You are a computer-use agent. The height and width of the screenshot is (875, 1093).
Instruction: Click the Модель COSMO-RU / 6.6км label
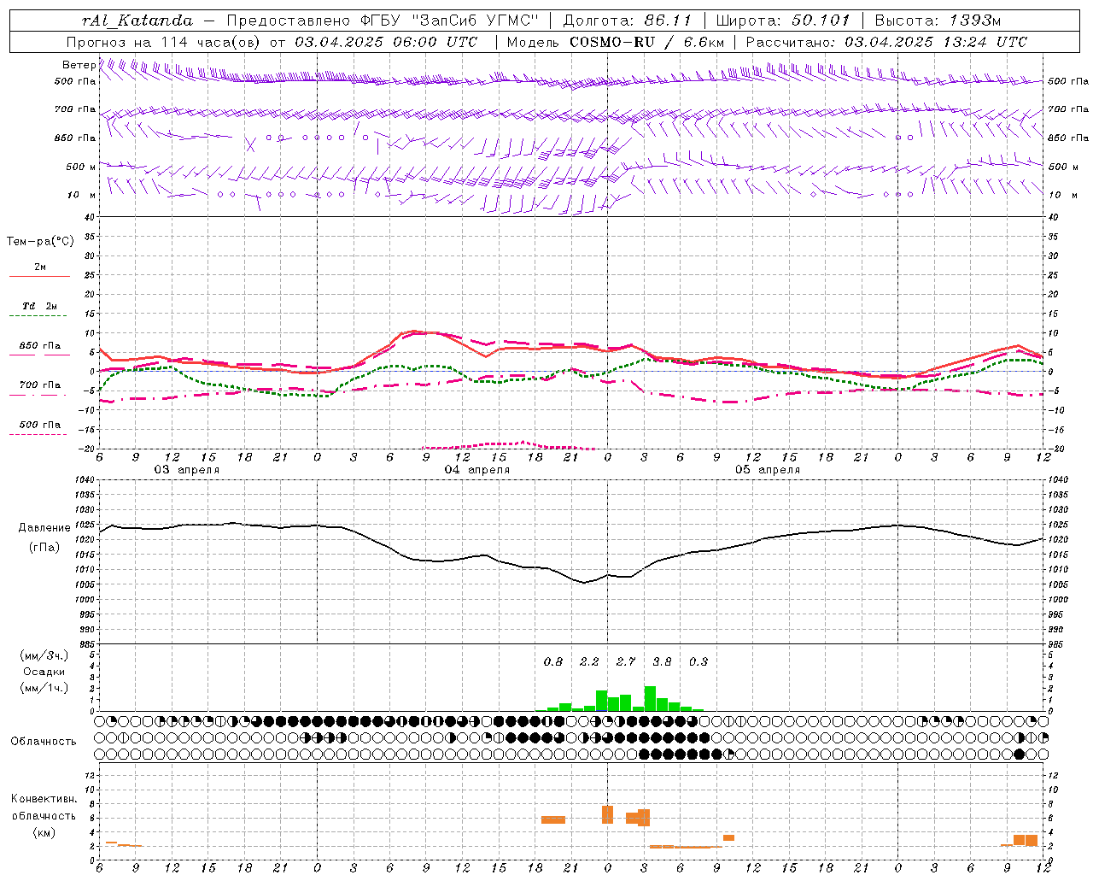tap(616, 42)
